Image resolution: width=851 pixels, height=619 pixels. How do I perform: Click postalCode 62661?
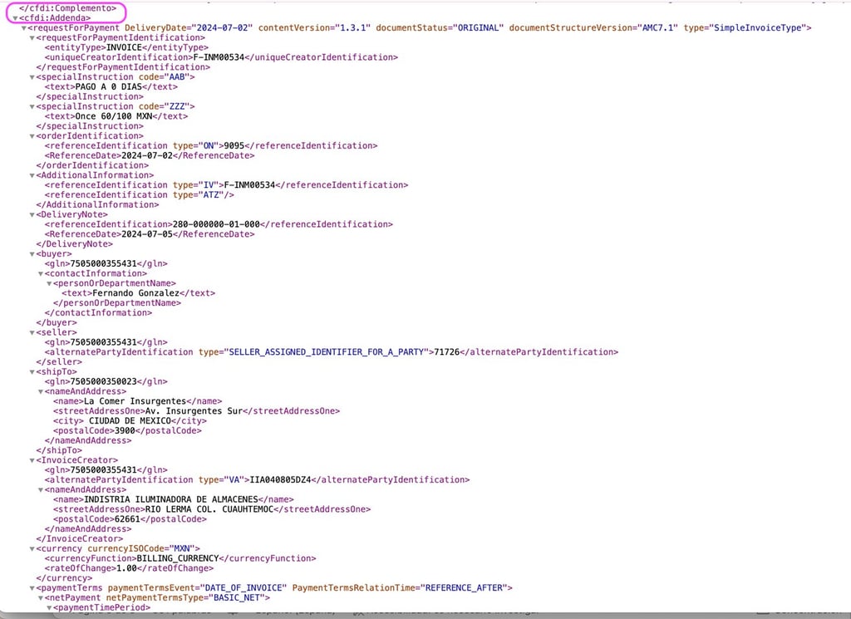click(x=127, y=519)
